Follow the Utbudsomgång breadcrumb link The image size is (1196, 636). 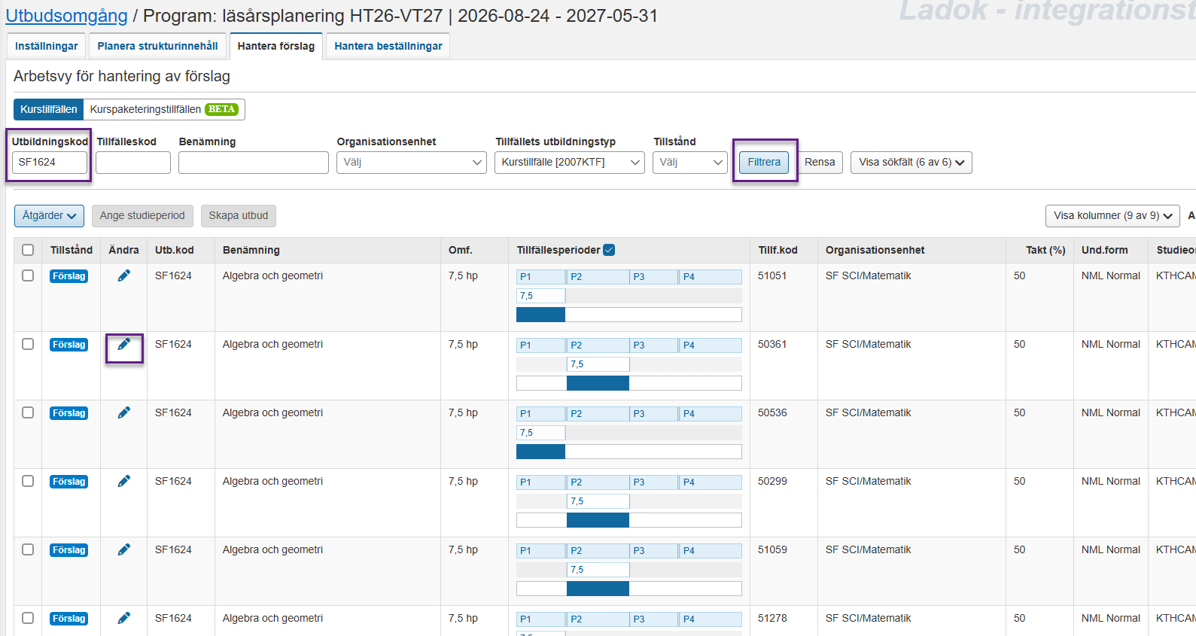(x=66, y=16)
